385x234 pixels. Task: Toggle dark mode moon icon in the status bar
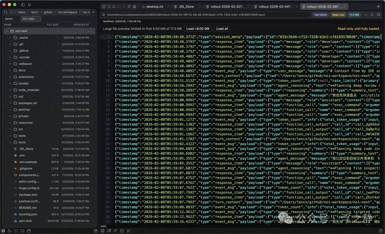pyautogui.click(x=10, y=231)
